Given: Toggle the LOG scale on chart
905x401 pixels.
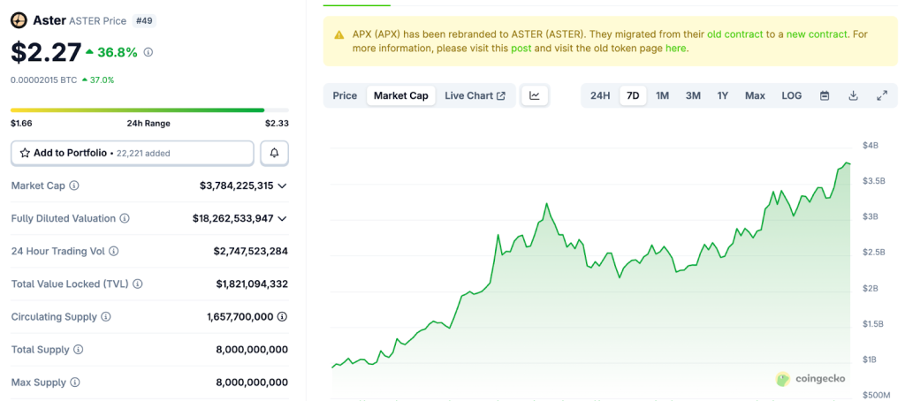Looking at the screenshot, I should point(791,95).
